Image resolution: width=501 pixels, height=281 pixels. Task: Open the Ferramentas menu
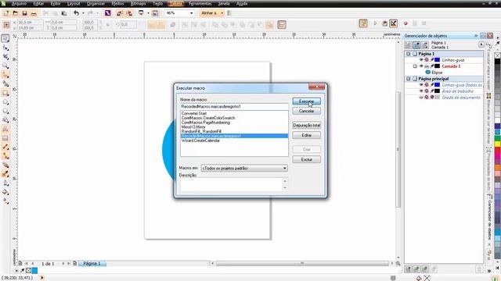point(200,3)
